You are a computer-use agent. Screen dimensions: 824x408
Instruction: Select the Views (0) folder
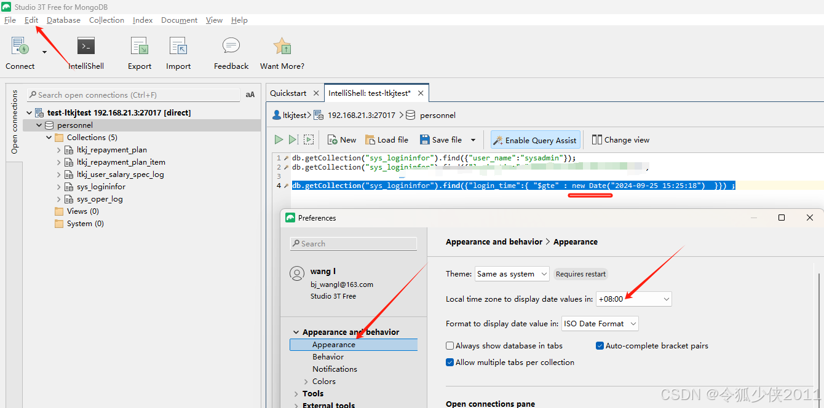click(77, 211)
